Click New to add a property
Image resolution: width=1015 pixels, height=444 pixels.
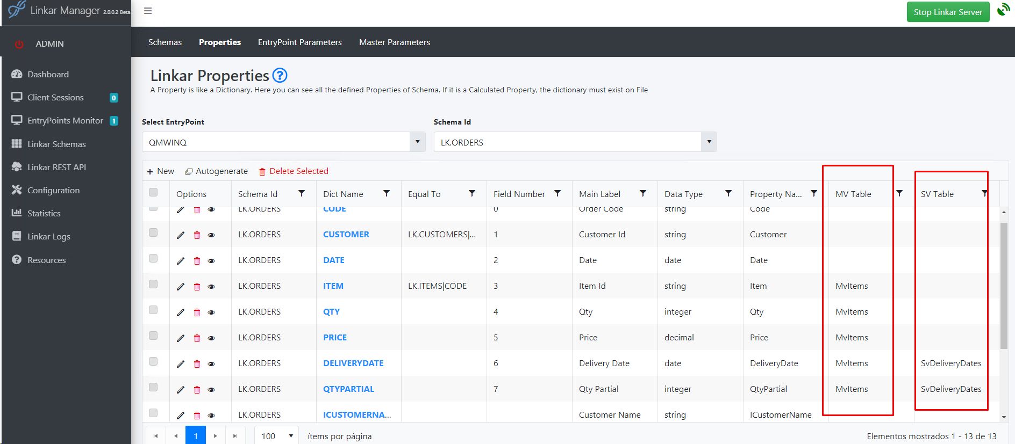coord(160,171)
